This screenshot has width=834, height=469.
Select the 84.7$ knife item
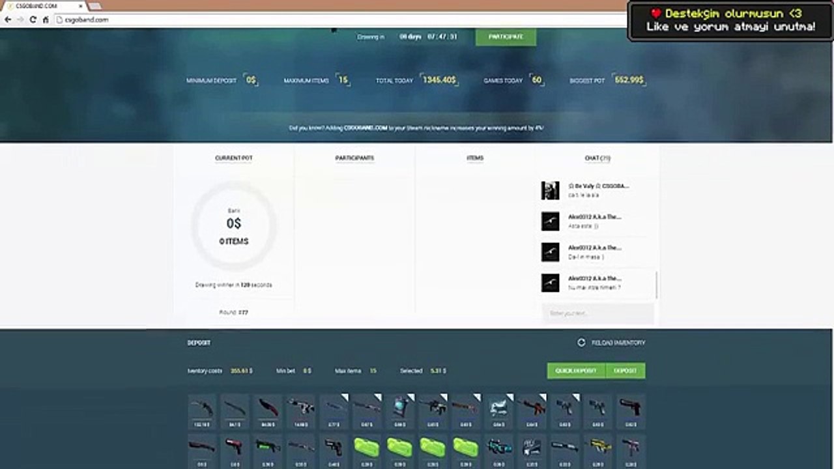point(235,411)
